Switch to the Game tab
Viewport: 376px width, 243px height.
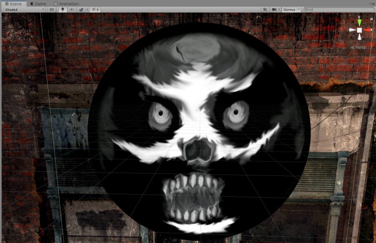pyautogui.click(x=38, y=4)
